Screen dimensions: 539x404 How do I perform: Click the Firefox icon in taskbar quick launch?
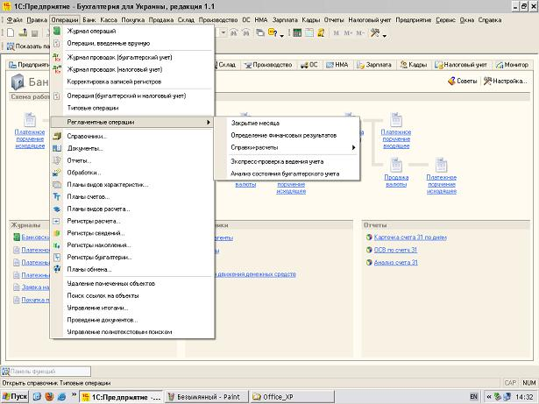[49, 396]
